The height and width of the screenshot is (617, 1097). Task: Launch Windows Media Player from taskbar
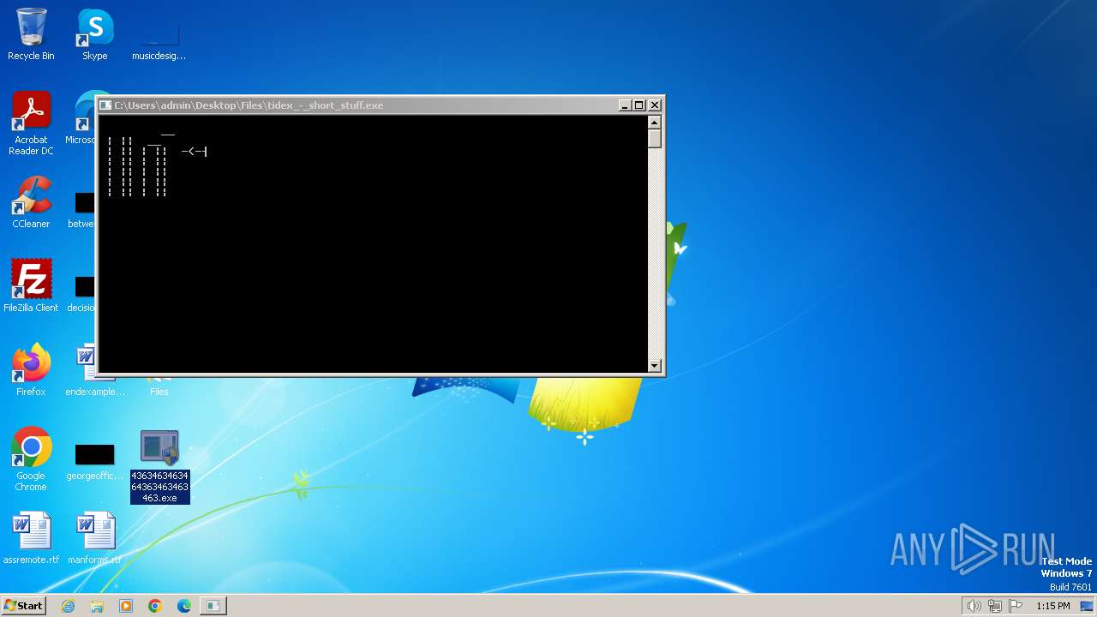tap(126, 606)
